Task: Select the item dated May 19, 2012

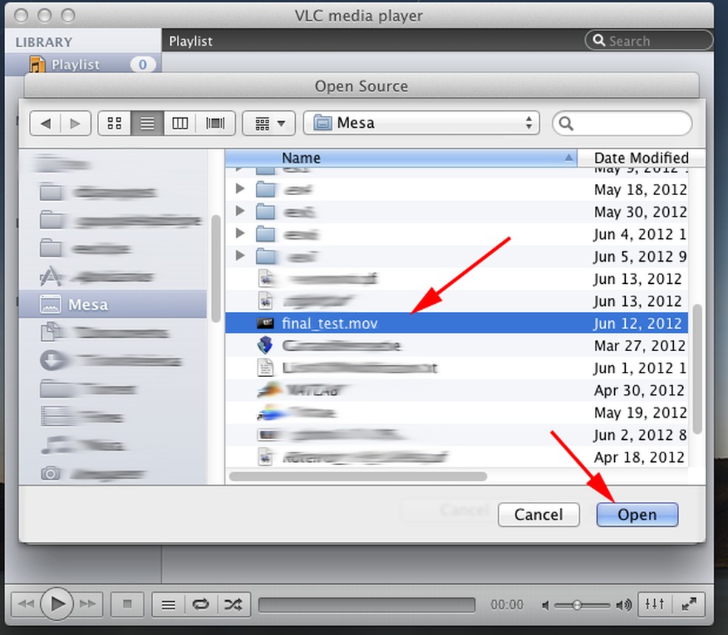Action: pos(456,412)
